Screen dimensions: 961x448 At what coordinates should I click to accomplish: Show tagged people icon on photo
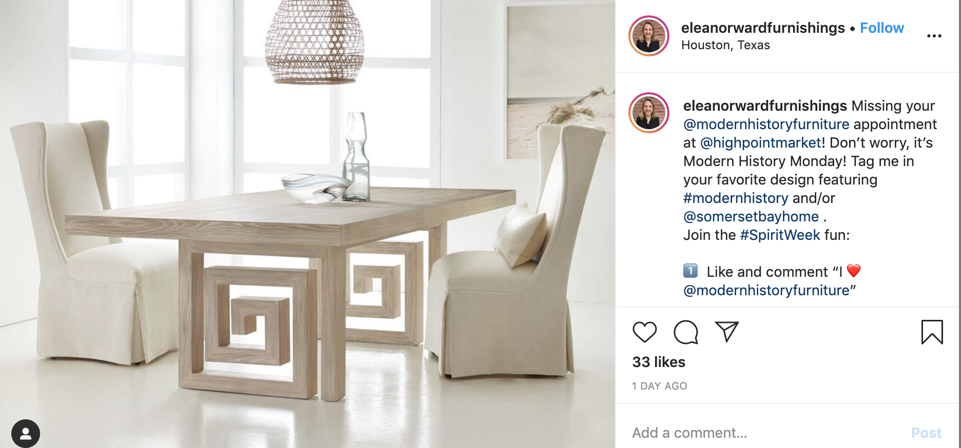point(26,434)
